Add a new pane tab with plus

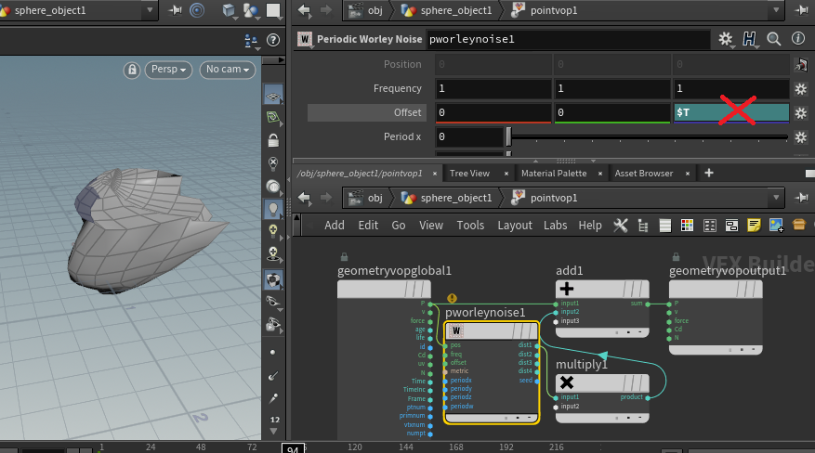pos(708,173)
